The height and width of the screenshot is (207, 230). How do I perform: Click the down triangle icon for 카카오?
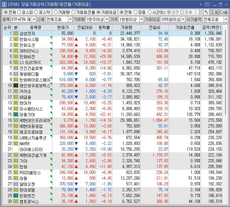tap(76, 91)
